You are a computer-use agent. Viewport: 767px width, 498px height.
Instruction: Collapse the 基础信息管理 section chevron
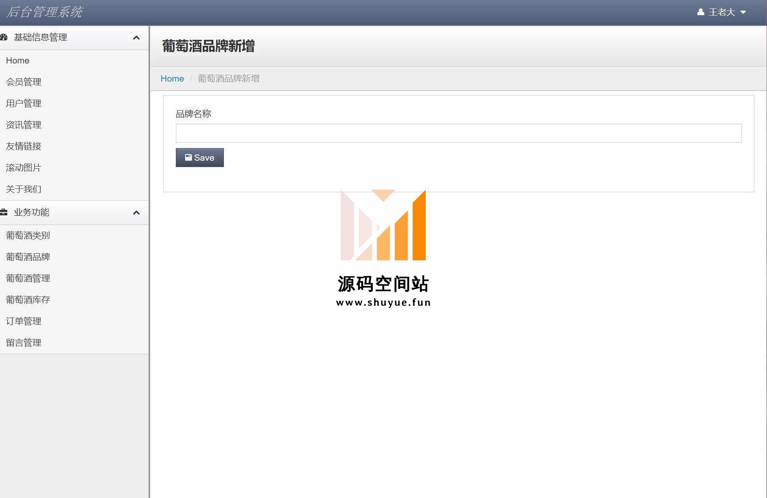pyautogui.click(x=136, y=37)
